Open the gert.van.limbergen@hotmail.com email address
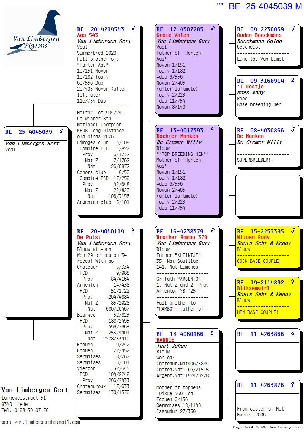Screen dimensions: 304x437 coord(41,422)
